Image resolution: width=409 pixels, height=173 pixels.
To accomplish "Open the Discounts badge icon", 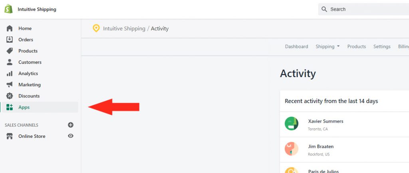I will [x=10, y=96].
